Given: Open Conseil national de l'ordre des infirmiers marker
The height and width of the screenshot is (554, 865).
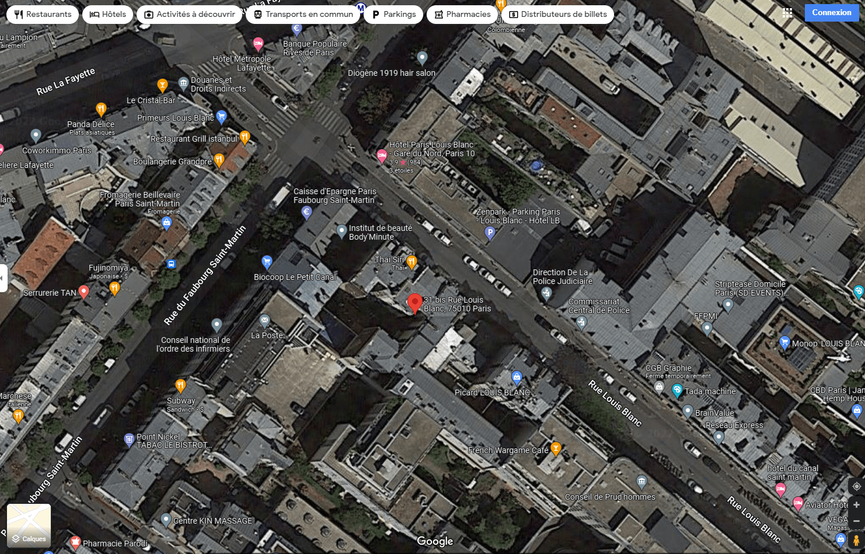Looking at the screenshot, I should [217, 325].
